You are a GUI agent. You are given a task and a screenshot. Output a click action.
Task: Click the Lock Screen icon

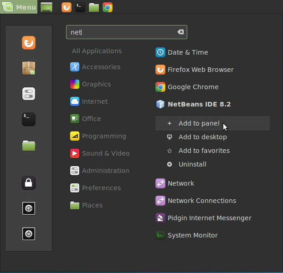coord(29,183)
